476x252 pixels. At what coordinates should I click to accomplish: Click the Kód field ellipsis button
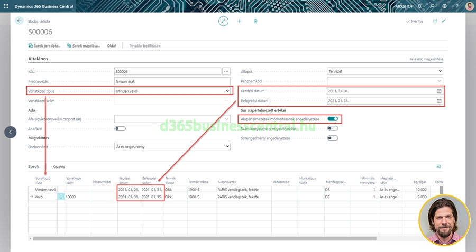point(227,71)
